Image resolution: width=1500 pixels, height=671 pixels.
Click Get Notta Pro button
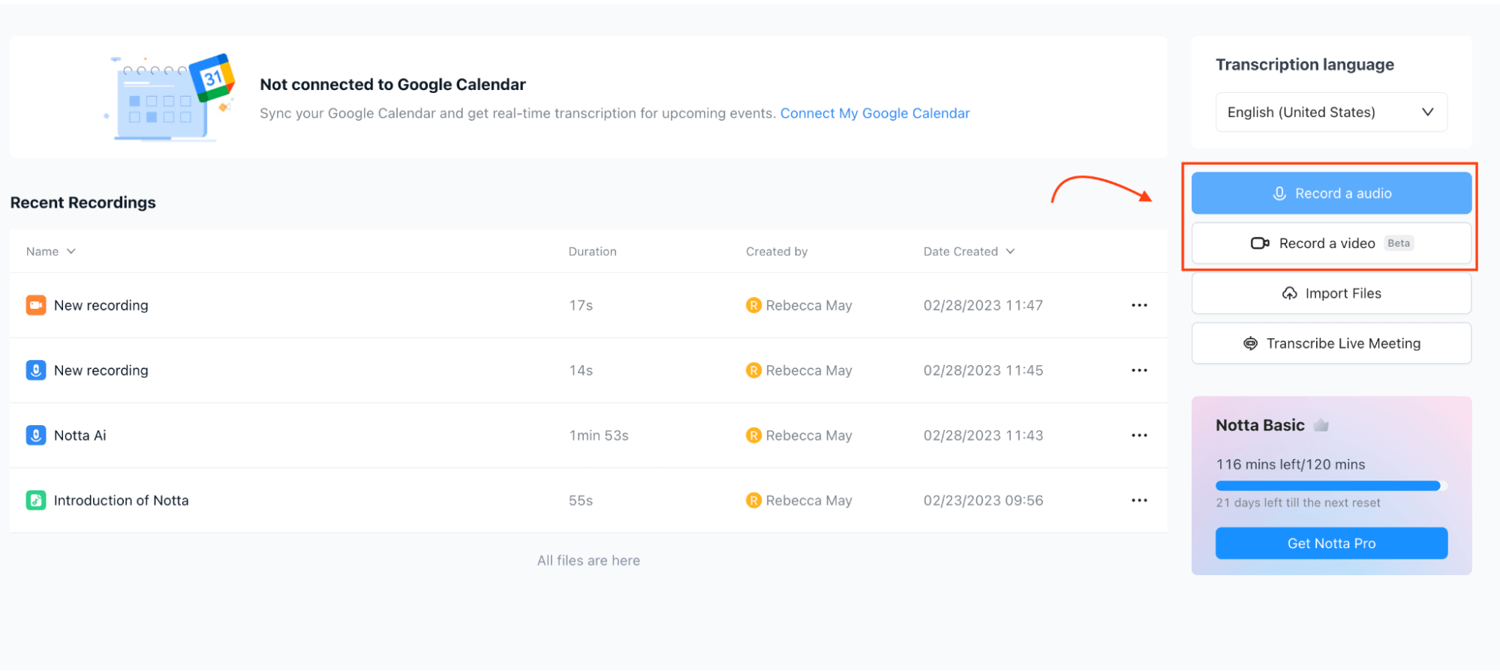tap(1331, 544)
